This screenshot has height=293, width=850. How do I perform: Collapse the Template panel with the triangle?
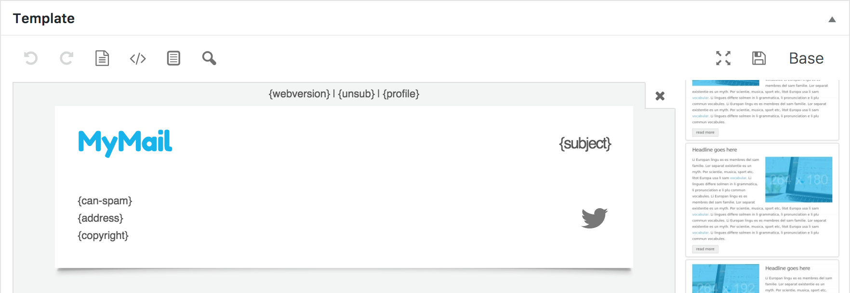(x=832, y=20)
